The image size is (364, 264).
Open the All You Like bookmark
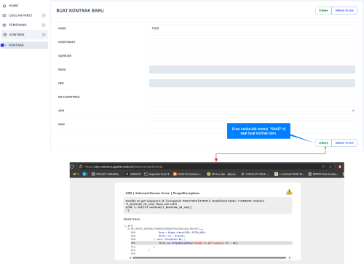(x=222, y=174)
